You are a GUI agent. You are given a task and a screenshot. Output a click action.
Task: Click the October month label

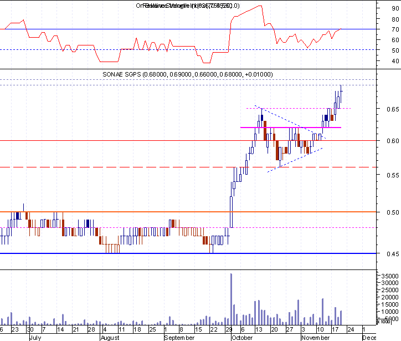pos(242,338)
